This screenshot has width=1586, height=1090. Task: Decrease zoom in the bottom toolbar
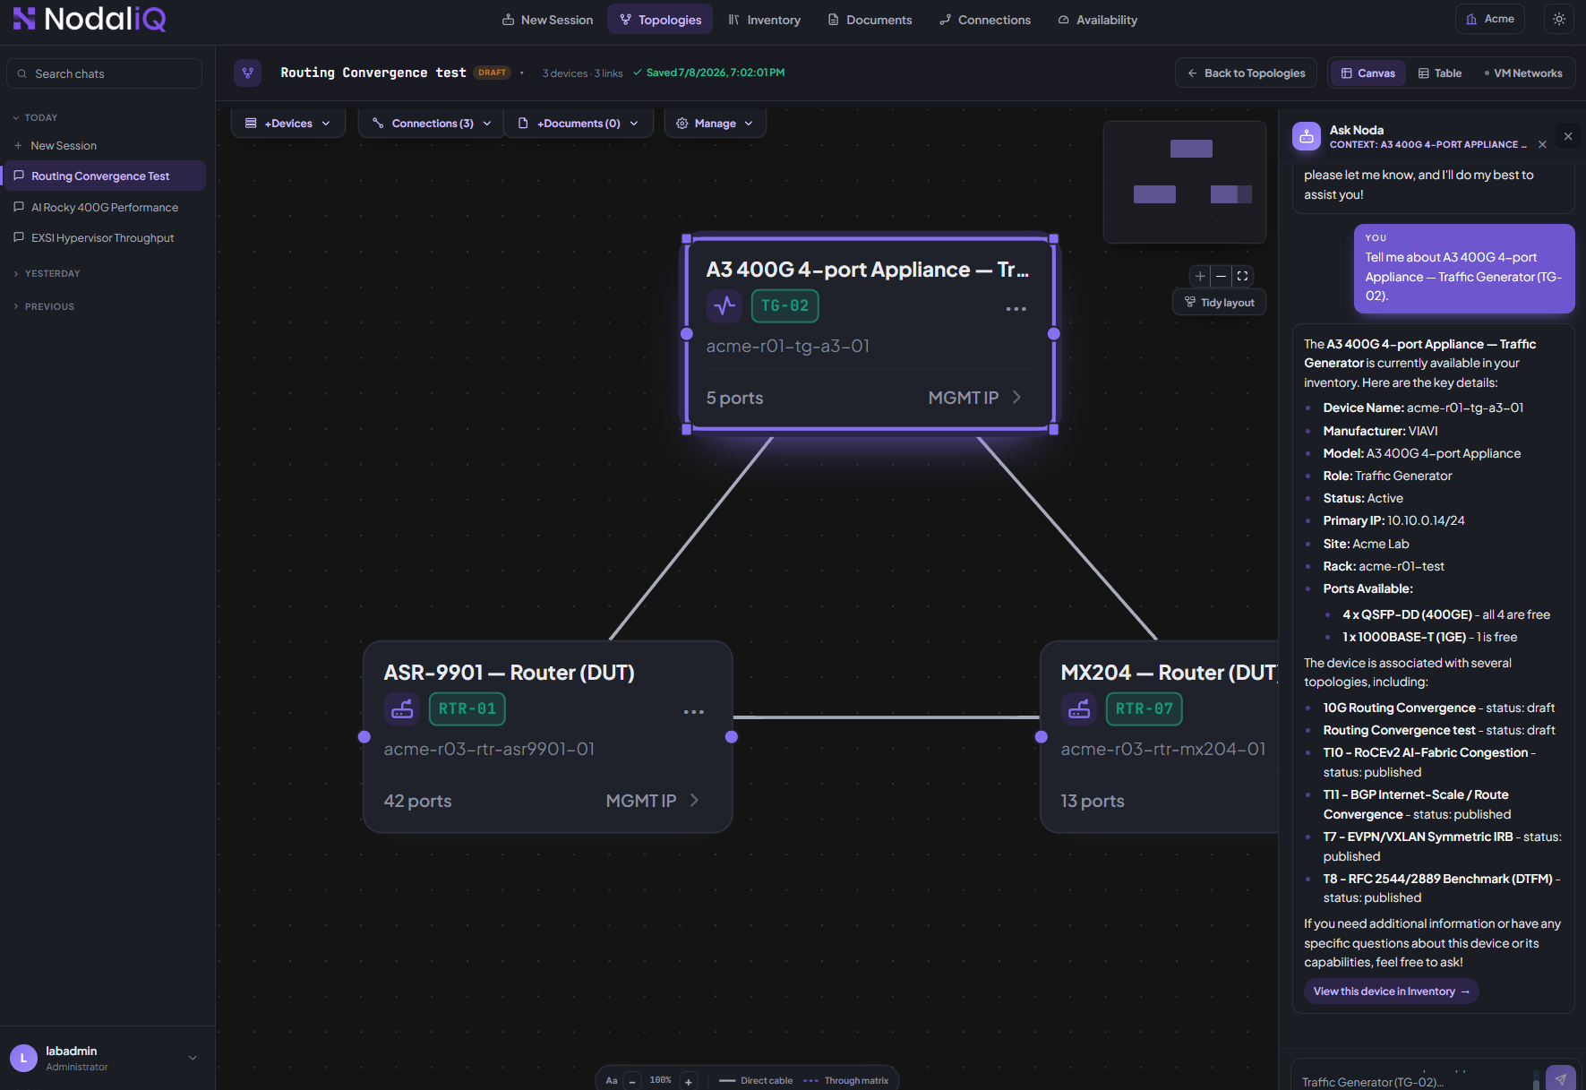click(x=632, y=1081)
